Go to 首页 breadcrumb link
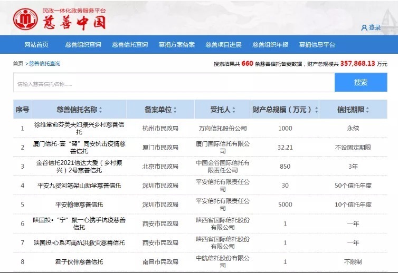398x273 pixels. click(x=18, y=64)
